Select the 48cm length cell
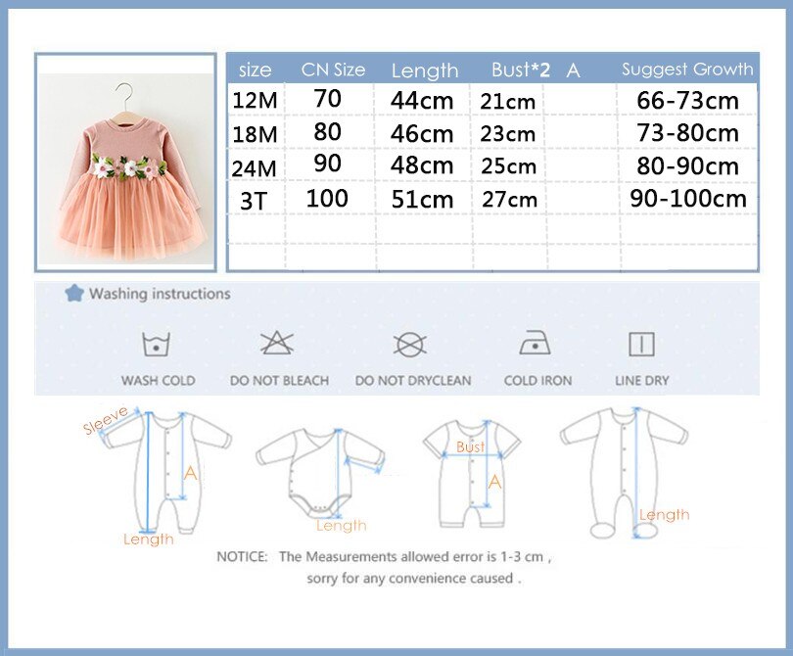 (x=422, y=165)
